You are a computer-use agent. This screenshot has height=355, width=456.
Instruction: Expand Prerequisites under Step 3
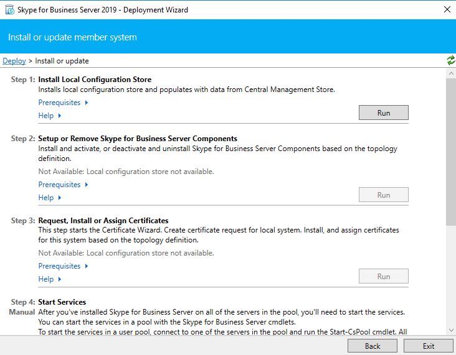point(63,266)
